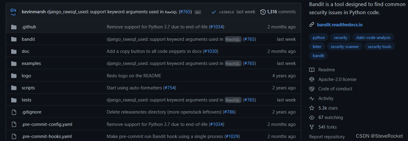
Task: Click the commit status checkmark icon
Action: (214, 12)
